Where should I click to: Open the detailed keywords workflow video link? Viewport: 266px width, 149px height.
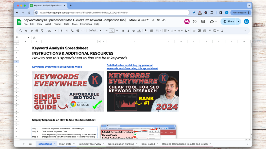pos(132,67)
